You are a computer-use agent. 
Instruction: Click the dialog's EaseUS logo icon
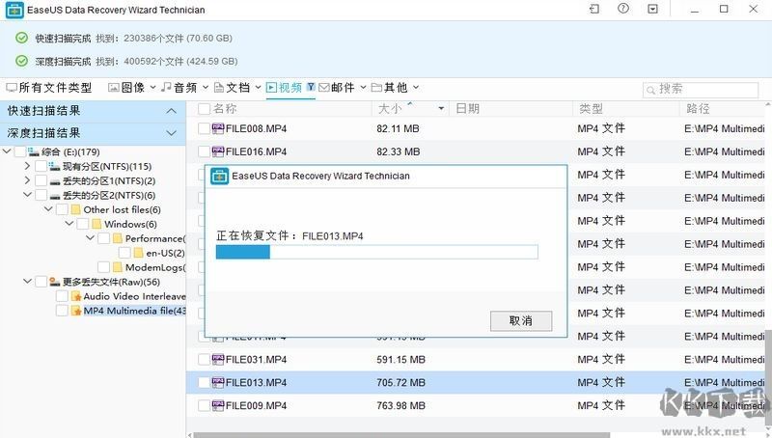point(219,176)
